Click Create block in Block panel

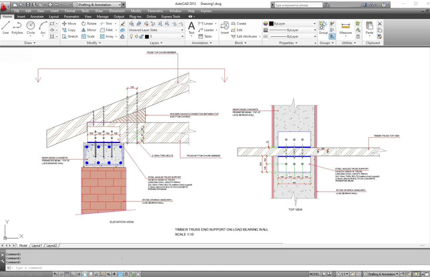coord(238,23)
